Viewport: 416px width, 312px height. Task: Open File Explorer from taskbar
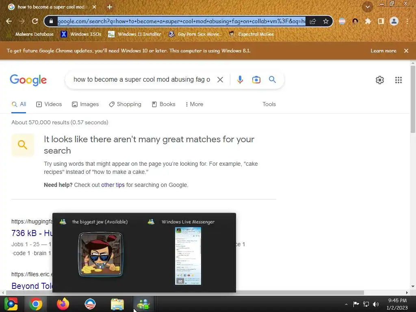coord(117,304)
